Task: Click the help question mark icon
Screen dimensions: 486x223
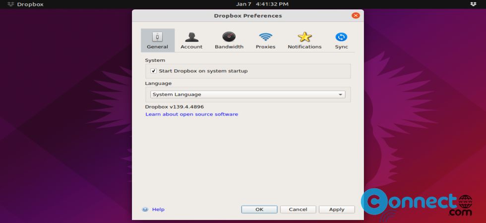Action: (x=145, y=209)
